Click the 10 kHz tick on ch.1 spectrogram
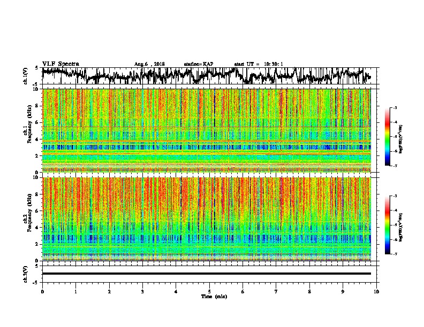 (x=37, y=89)
